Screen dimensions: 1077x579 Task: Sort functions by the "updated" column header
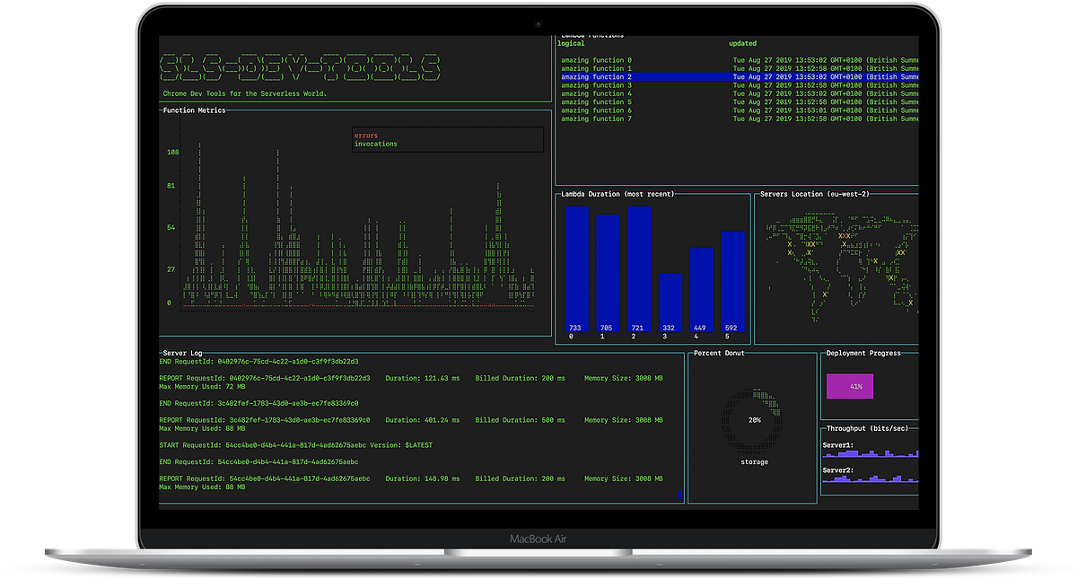741,43
